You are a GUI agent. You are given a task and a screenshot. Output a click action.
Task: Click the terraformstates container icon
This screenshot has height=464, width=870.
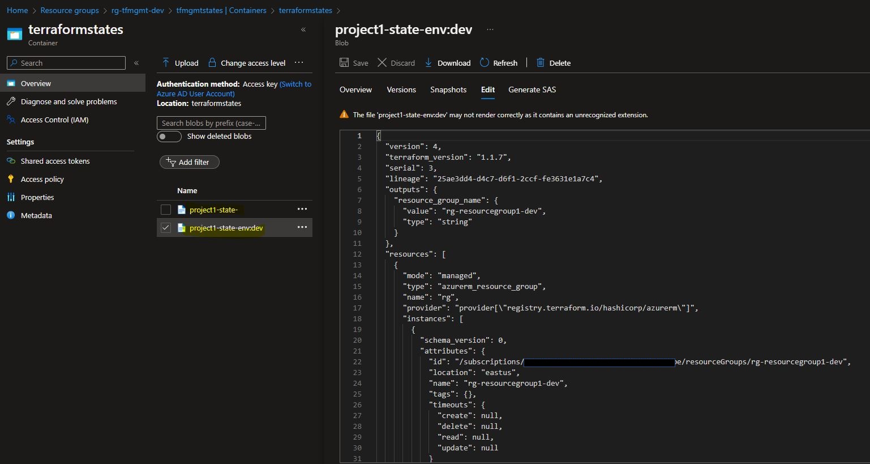[x=14, y=35]
